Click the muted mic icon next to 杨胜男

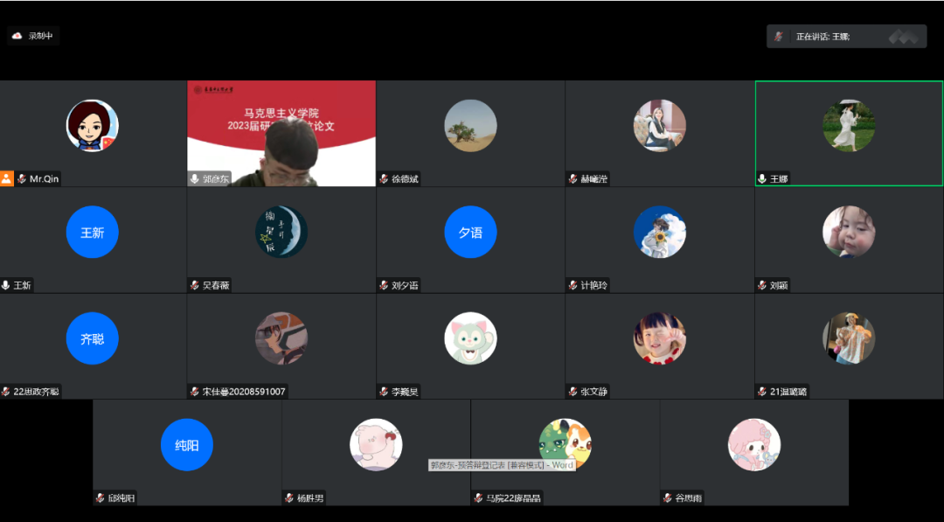click(x=289, y=498)
